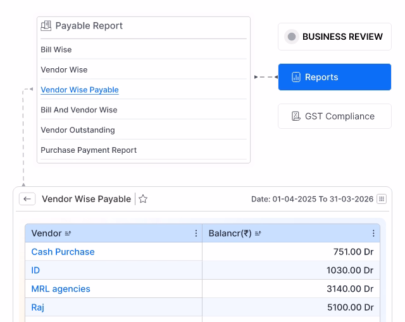Open the Reports section

pyautogui.click(x=335, y=77)
